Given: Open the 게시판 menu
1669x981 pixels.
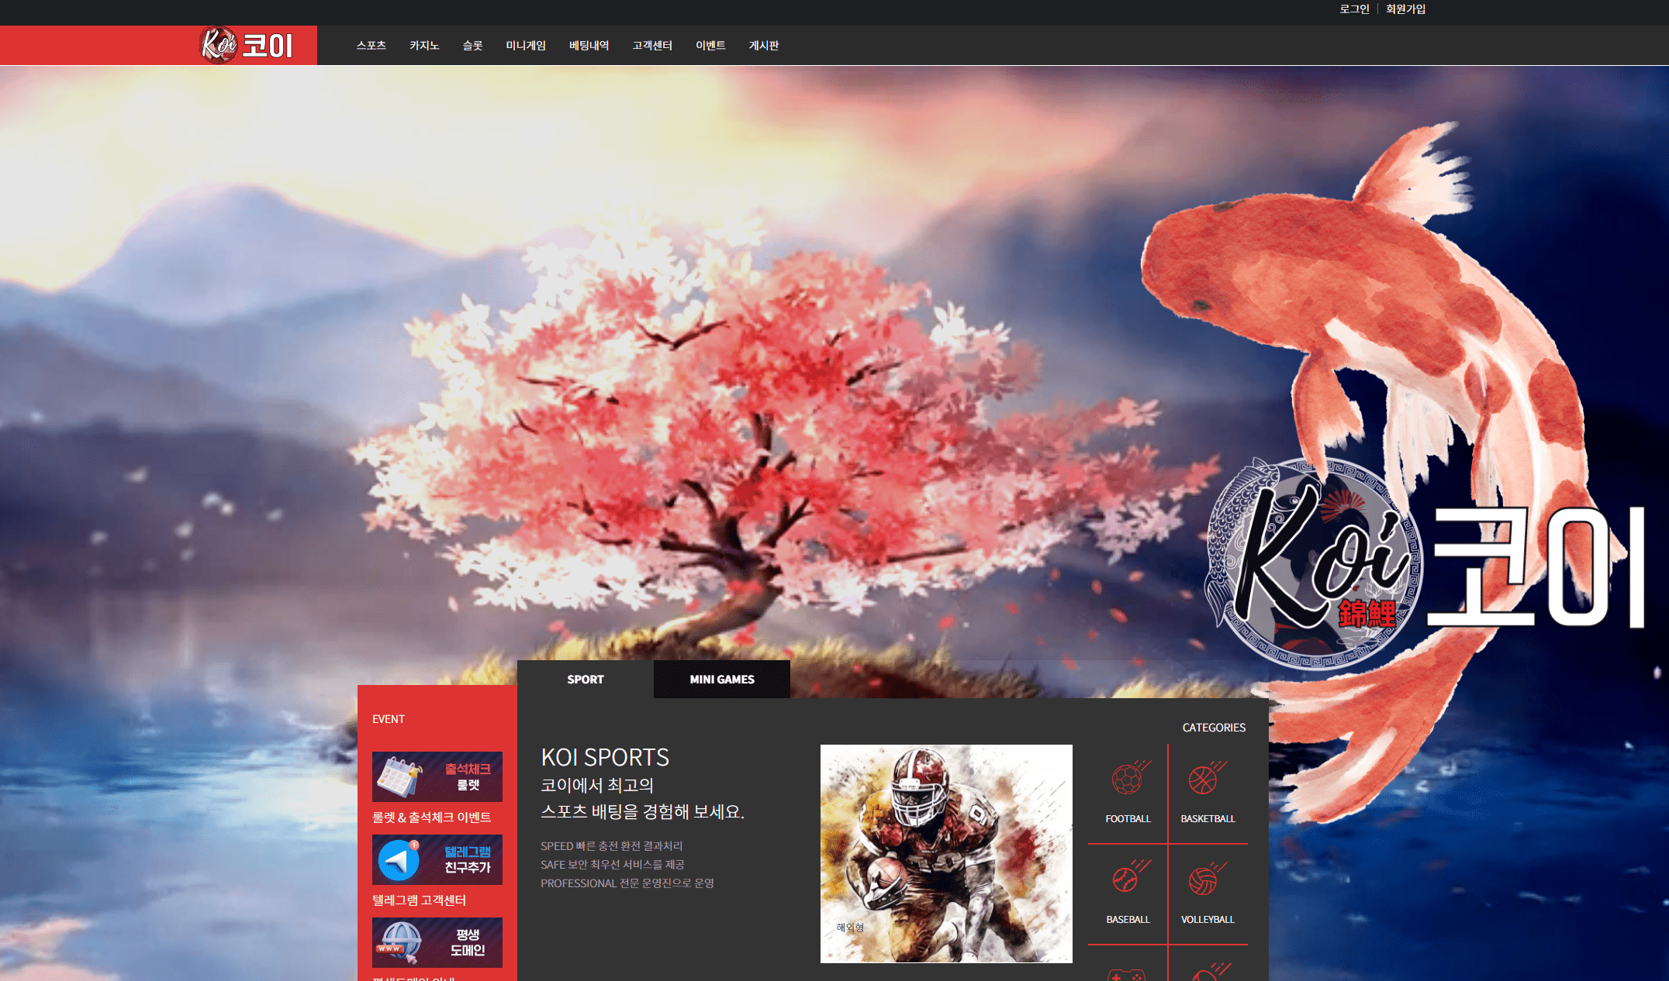Looking at the screenshot, I should pos(763,46).
